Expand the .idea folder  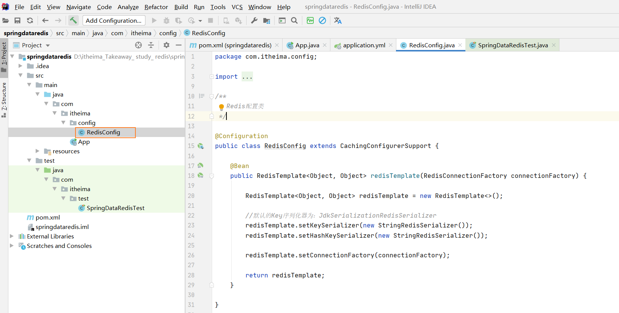(20, 66)
